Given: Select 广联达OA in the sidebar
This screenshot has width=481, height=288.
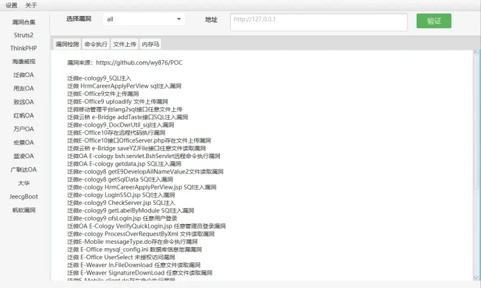Looking at the screenshot, I should coord(24,169).
